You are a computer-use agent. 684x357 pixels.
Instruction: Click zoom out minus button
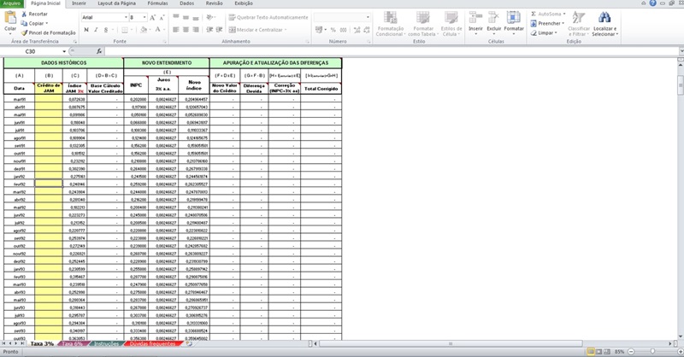click(x=631, y=351)
